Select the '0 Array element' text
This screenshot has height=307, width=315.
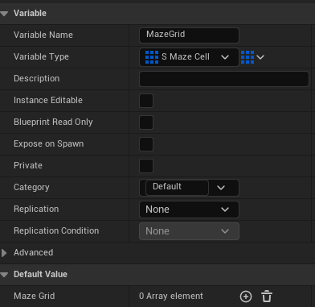tap(171, 296)
